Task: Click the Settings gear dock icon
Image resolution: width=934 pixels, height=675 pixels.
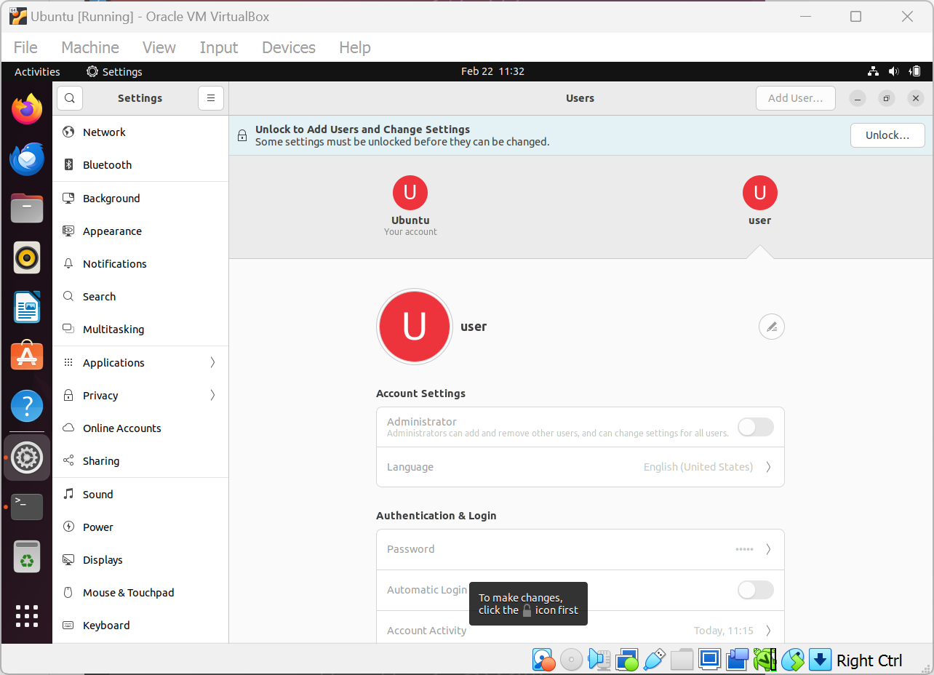Action: [27, 458]
